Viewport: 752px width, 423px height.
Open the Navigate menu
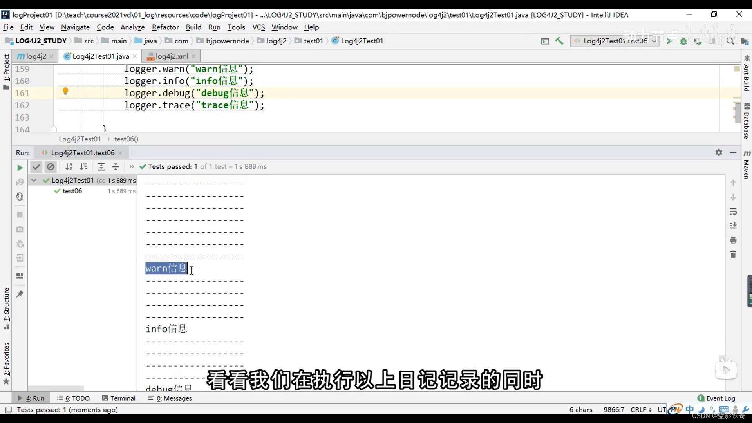click(75, 27)
